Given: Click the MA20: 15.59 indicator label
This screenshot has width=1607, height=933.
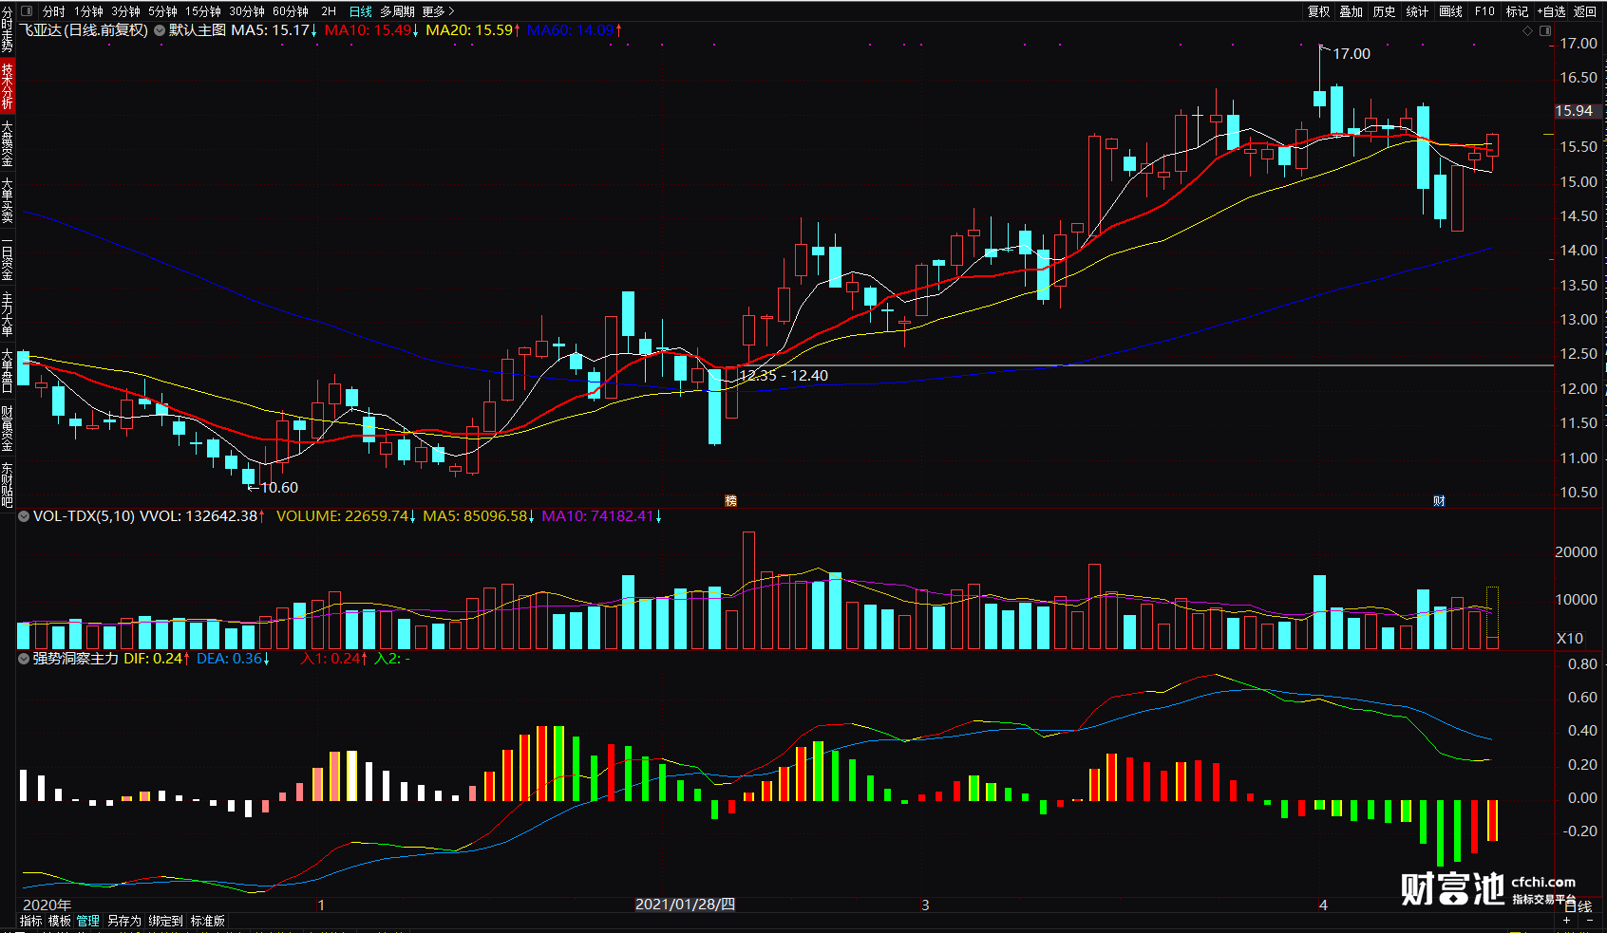Looking at the screenshot, I should click(x=472, y=30).
